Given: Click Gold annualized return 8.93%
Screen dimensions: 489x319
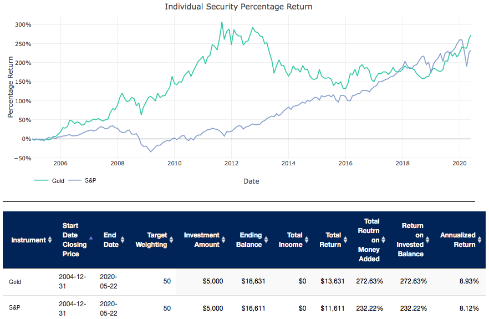Looking at the screenshot, I should pyautogui.click(x=469, y=281).
